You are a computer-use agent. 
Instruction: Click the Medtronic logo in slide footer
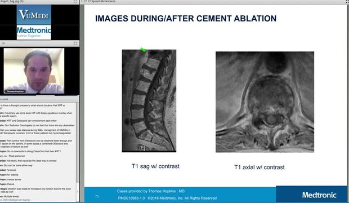point(319,195)
